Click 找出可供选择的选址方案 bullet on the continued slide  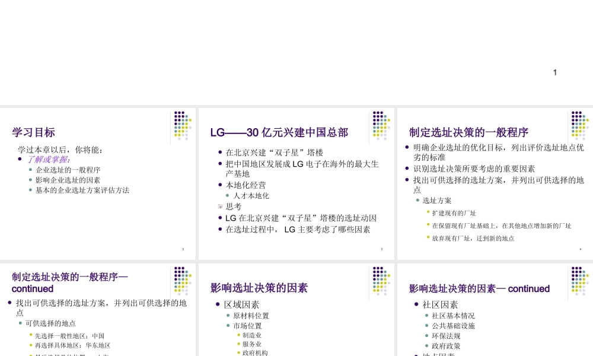101,308
